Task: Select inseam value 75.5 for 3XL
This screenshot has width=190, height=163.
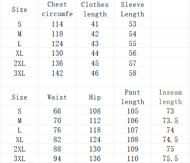Action: 170,158
